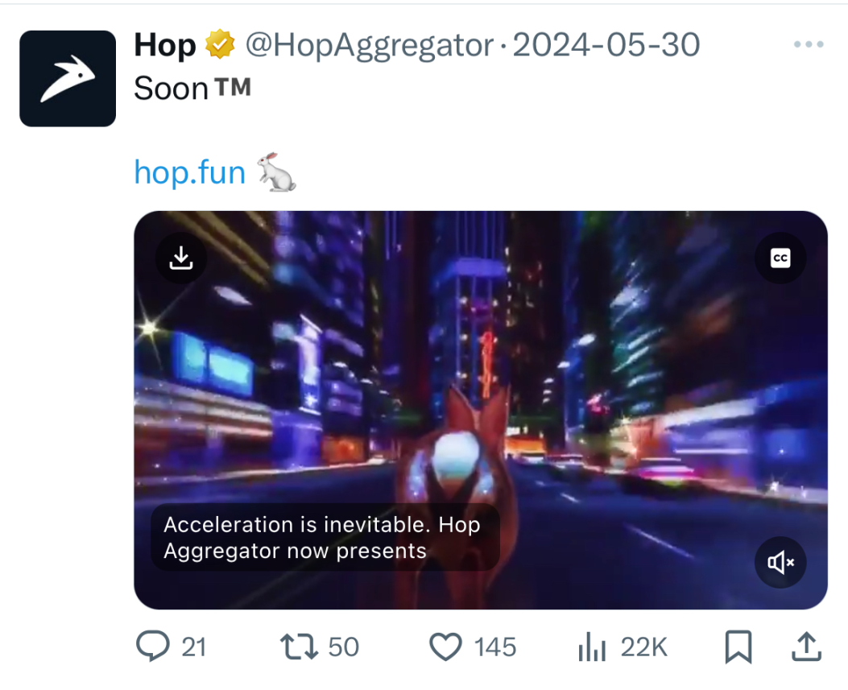Visit the hop.fun link

click(x=189, y=171)
